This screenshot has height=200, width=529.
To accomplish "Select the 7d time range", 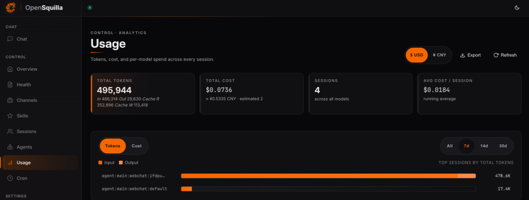I will click(467, 146).
